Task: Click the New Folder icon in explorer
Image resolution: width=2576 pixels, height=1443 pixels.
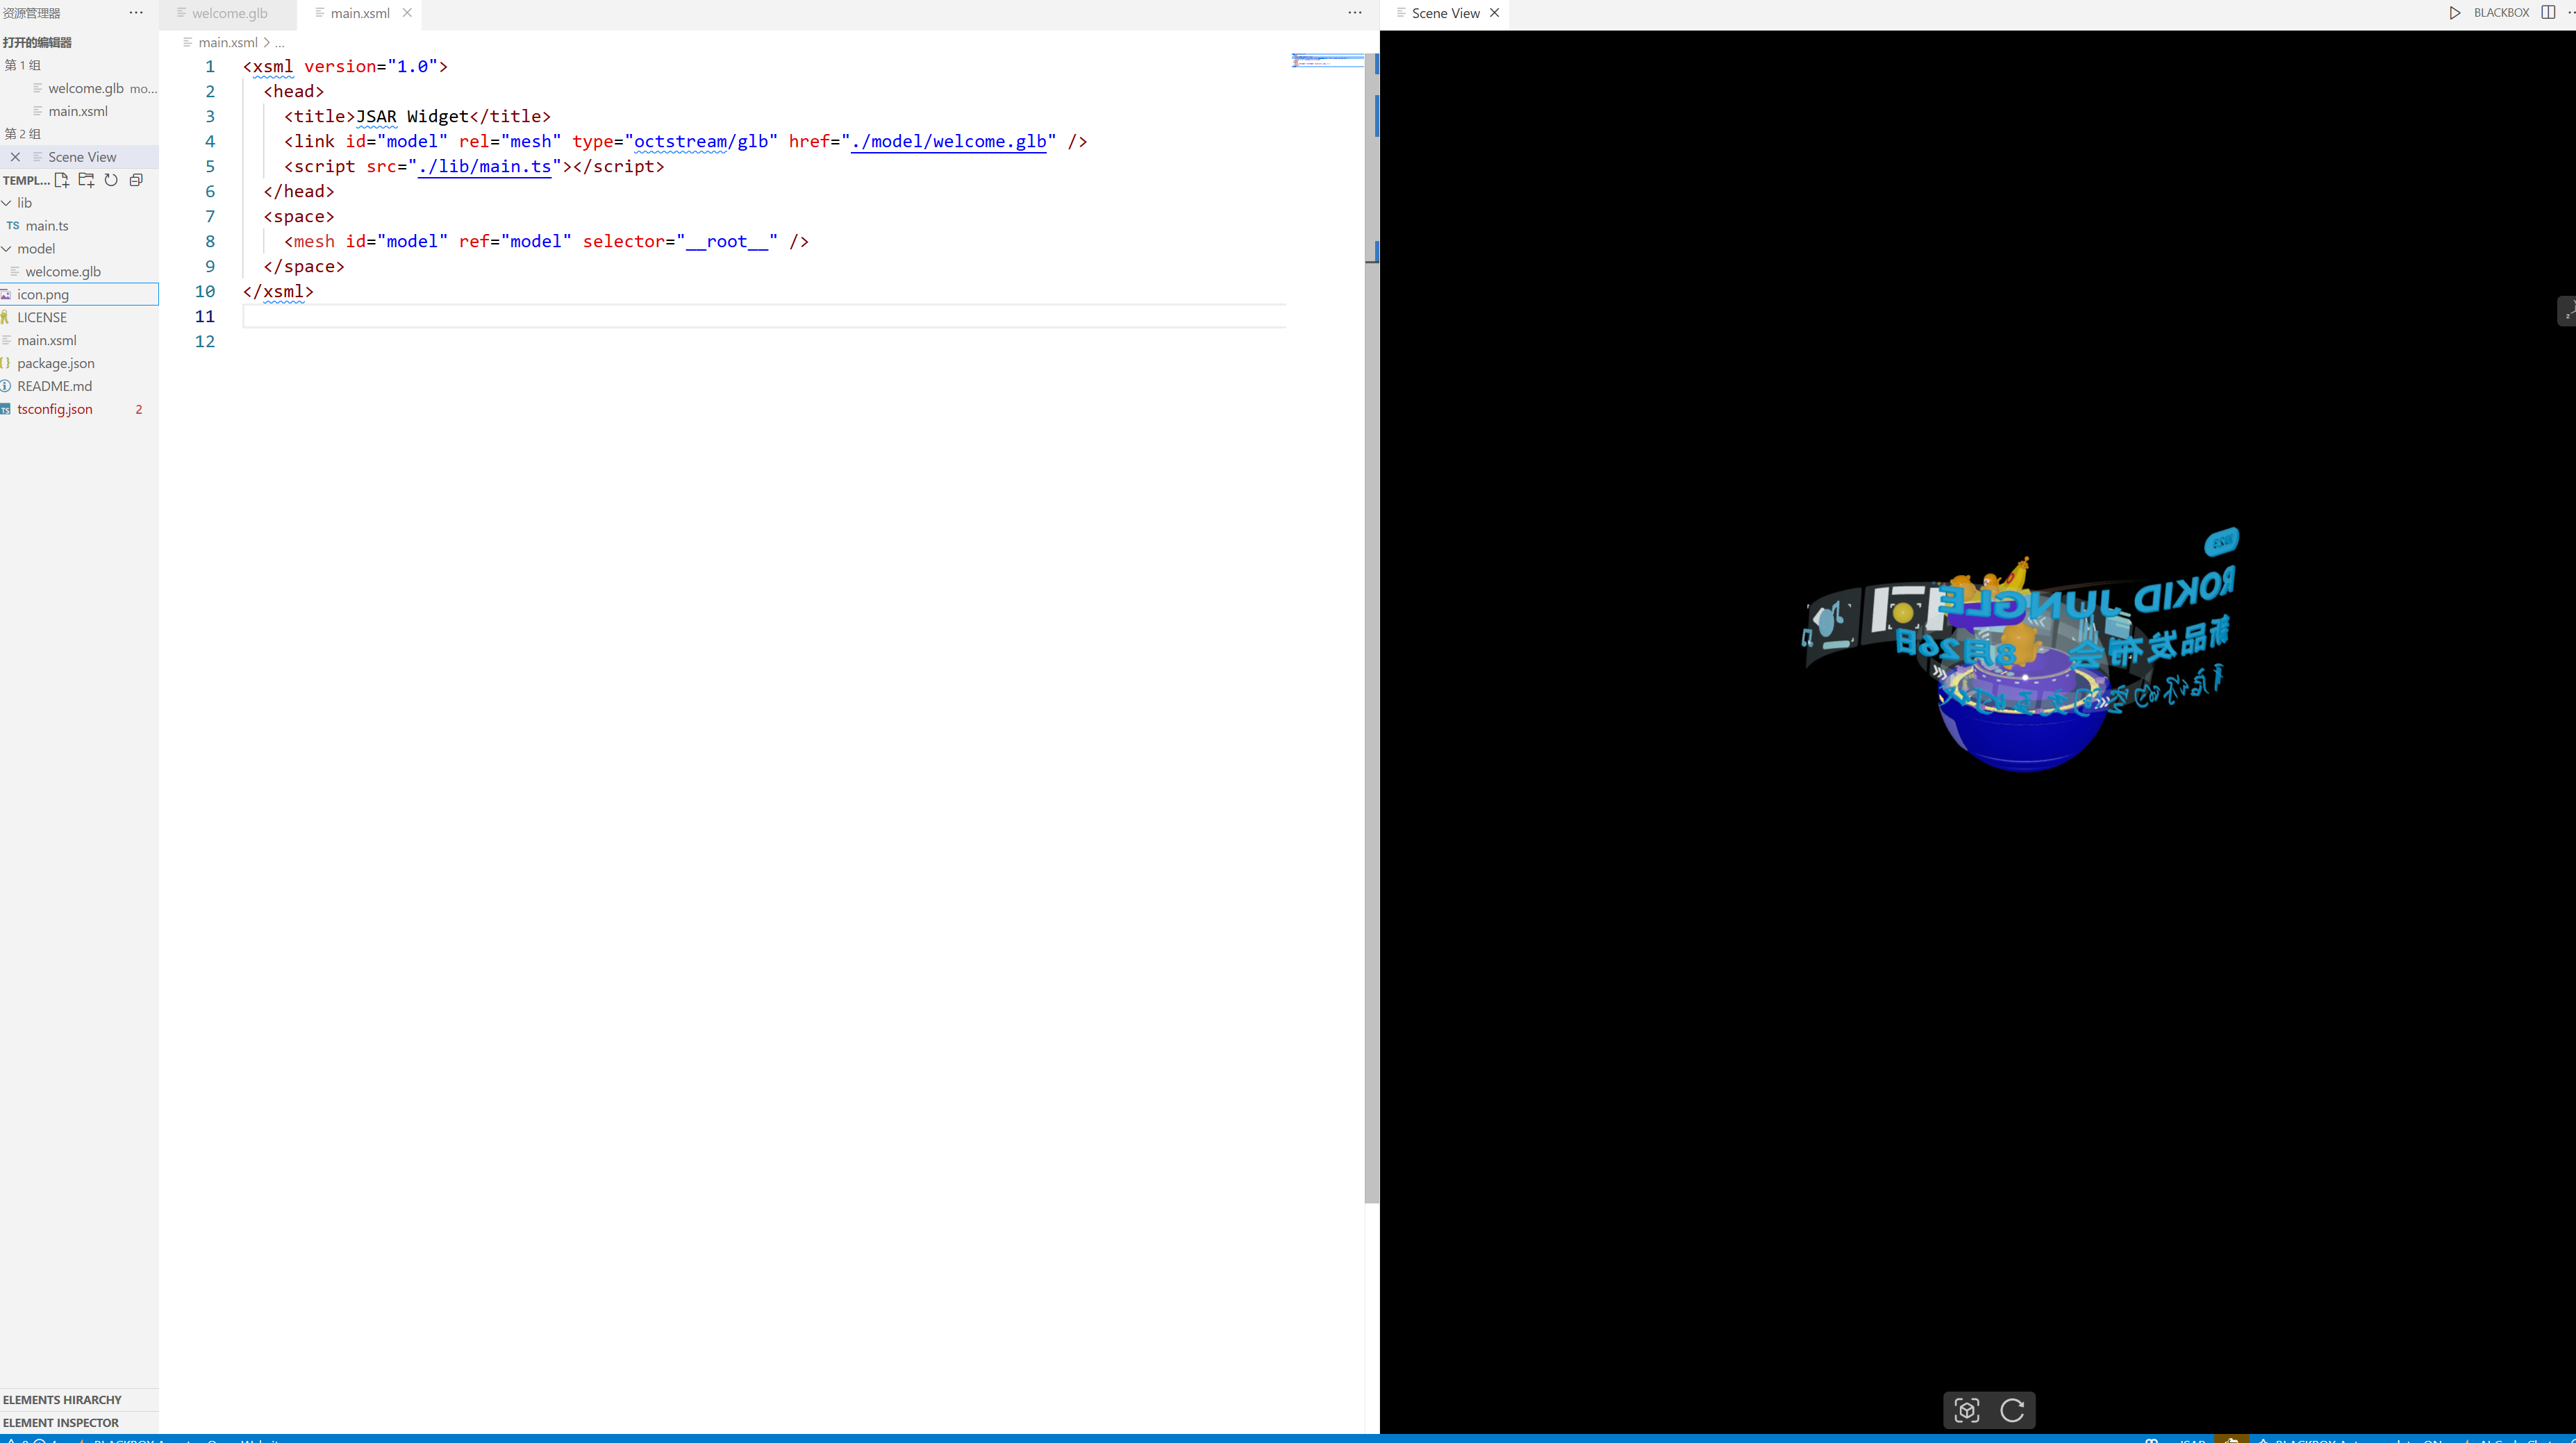Action: [x=86, y=180]
